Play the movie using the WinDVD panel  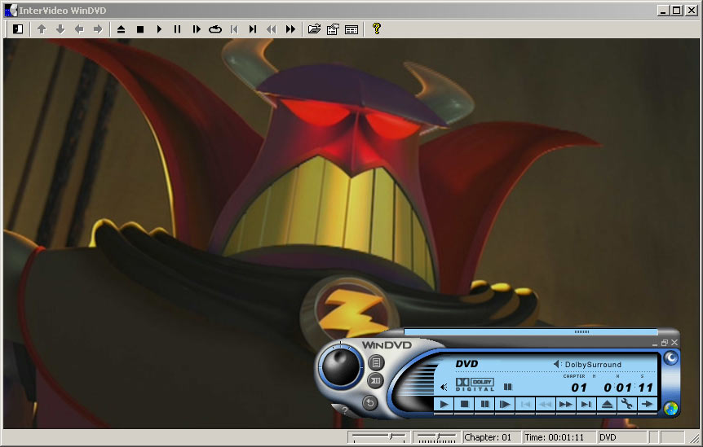(444, 405)
